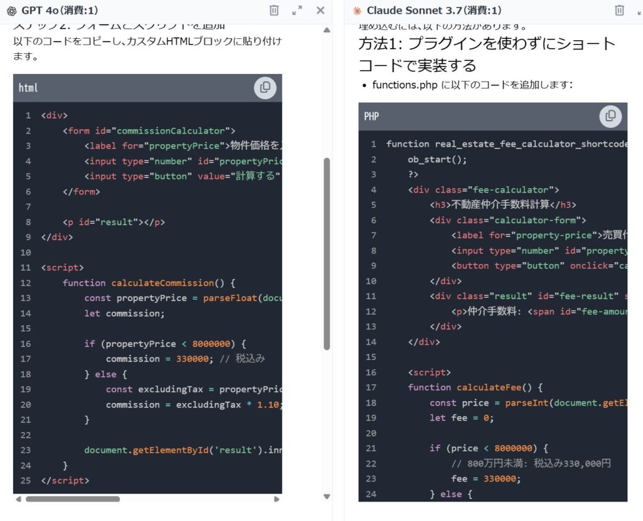643x521 pixels.
Task: Click the html code scroll right arrow
Action: [277, 499]
